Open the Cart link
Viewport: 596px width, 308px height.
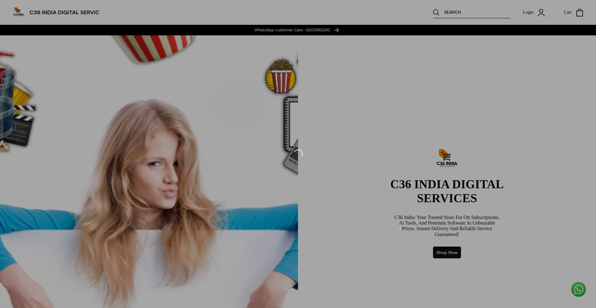[567, 12]
